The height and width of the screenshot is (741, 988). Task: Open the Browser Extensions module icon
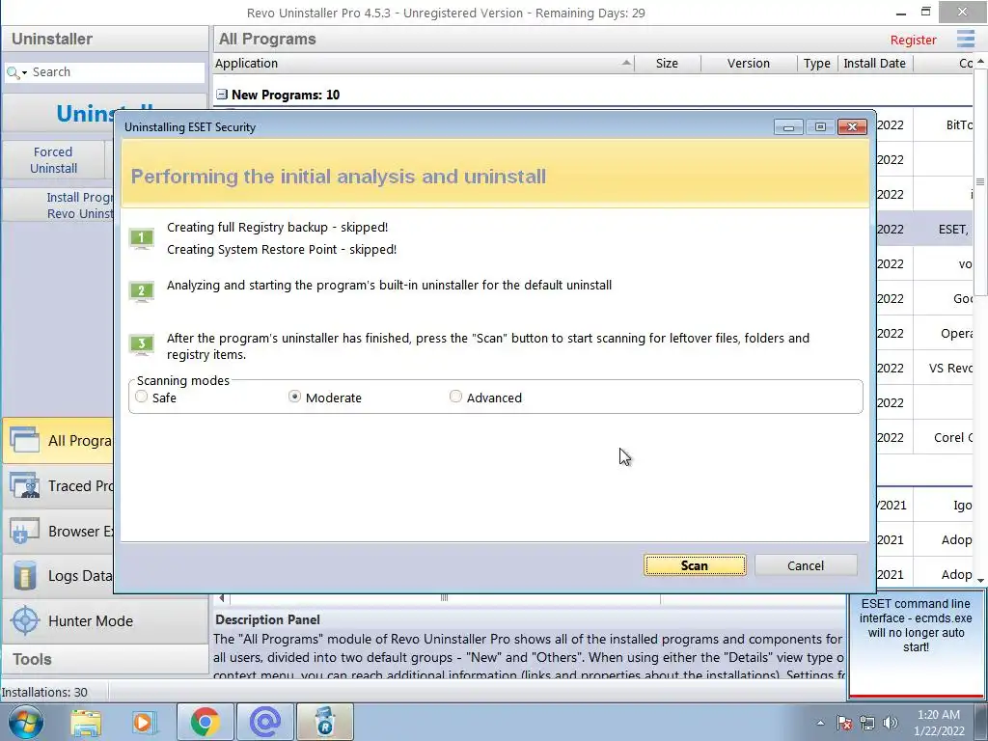tap(25, 531)
